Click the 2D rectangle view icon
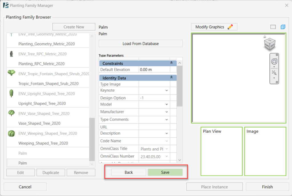This screenshot has width=292, height=196. [273, 27]
